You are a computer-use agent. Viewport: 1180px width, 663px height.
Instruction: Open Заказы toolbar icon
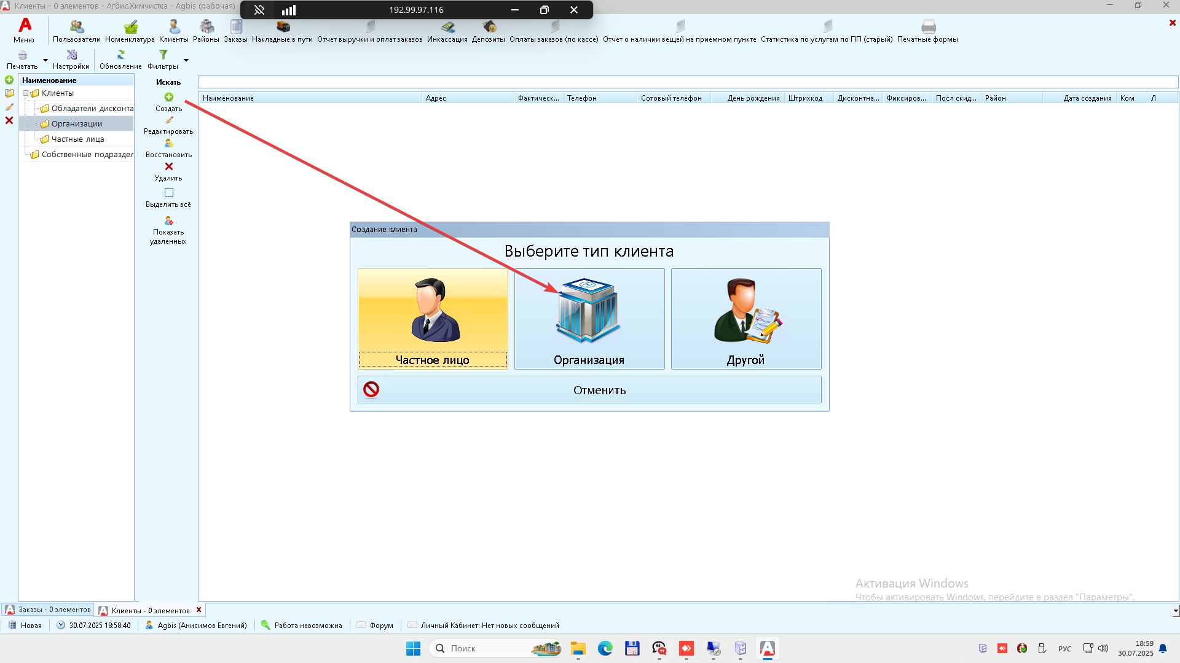235,31
